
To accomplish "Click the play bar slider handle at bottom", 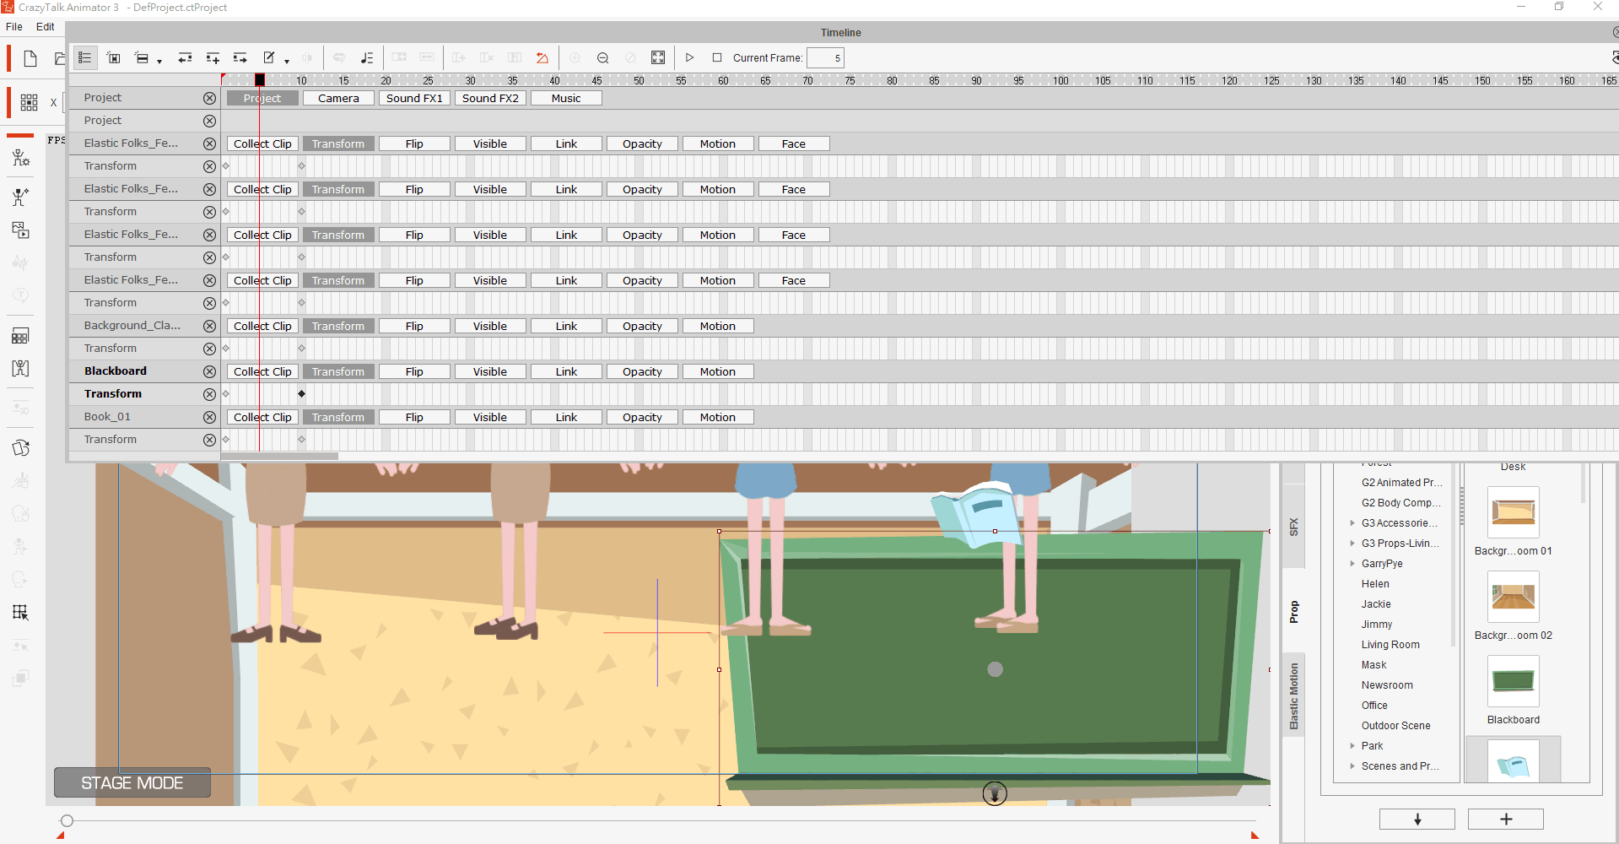I will 67,820.
